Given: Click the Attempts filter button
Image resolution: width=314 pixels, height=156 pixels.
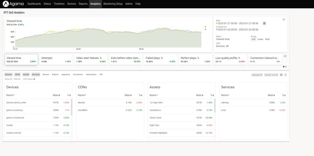Looking at the screenshot, I should 257,75.
